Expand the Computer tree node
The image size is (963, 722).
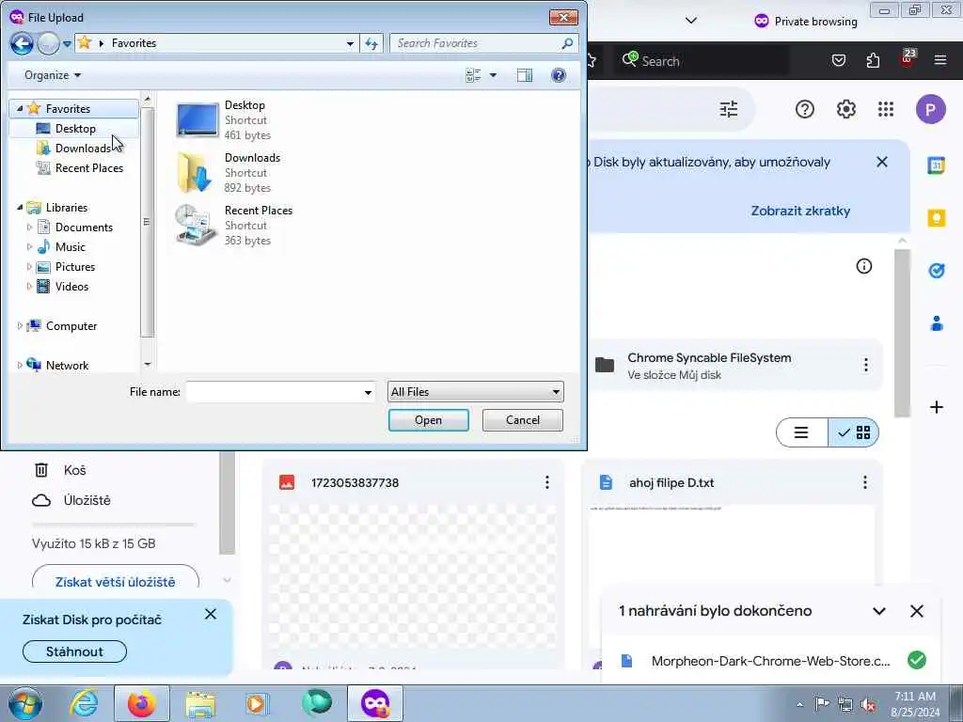point(20,326)
